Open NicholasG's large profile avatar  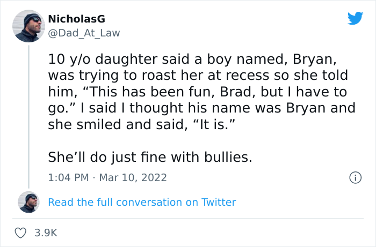click(x=29, y=26)
